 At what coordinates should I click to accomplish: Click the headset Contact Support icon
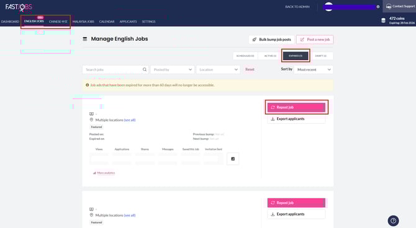coord(389,6)
